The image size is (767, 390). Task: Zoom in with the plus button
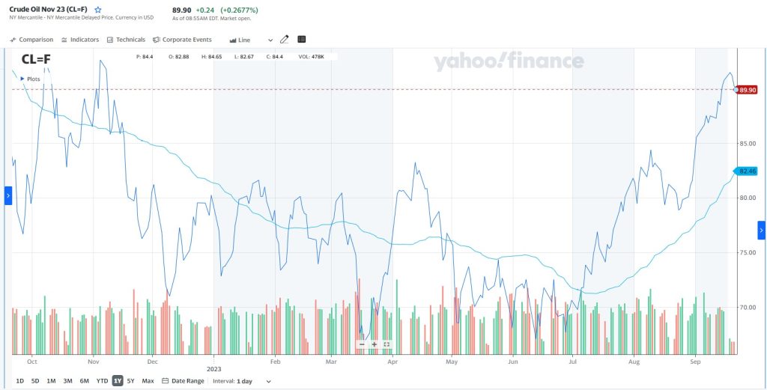coord(374,344)
